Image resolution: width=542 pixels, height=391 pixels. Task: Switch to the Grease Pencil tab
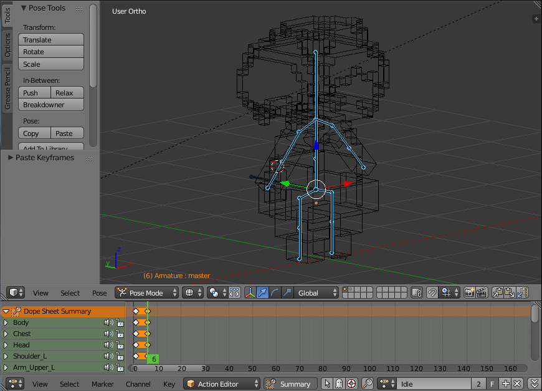7,89
